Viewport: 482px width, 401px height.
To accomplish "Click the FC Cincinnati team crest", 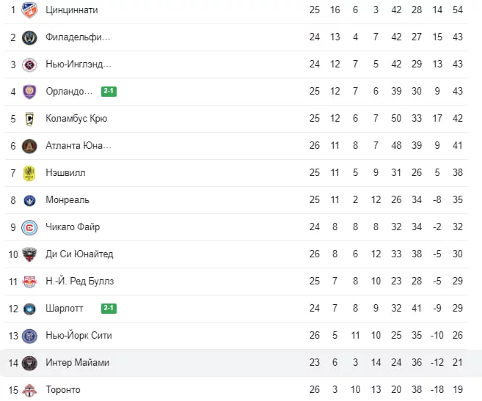I will click(29, 10).
